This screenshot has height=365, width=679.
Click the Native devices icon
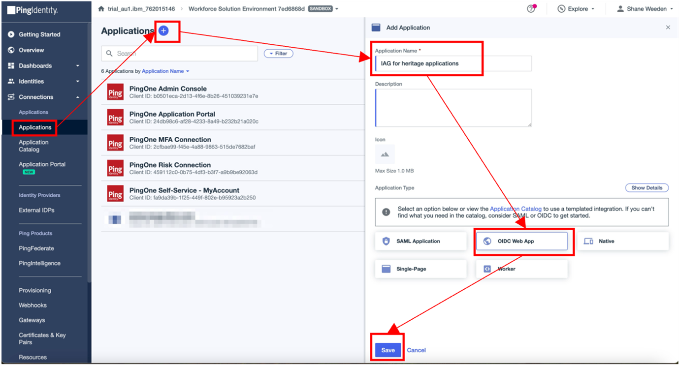click(588, 241)
